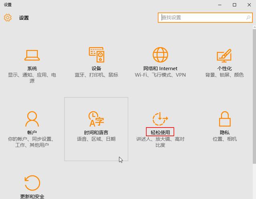The width and height of the screenshot is (256, 199).
Task: Click the magnifier search icon
Action: click(248, 18)
